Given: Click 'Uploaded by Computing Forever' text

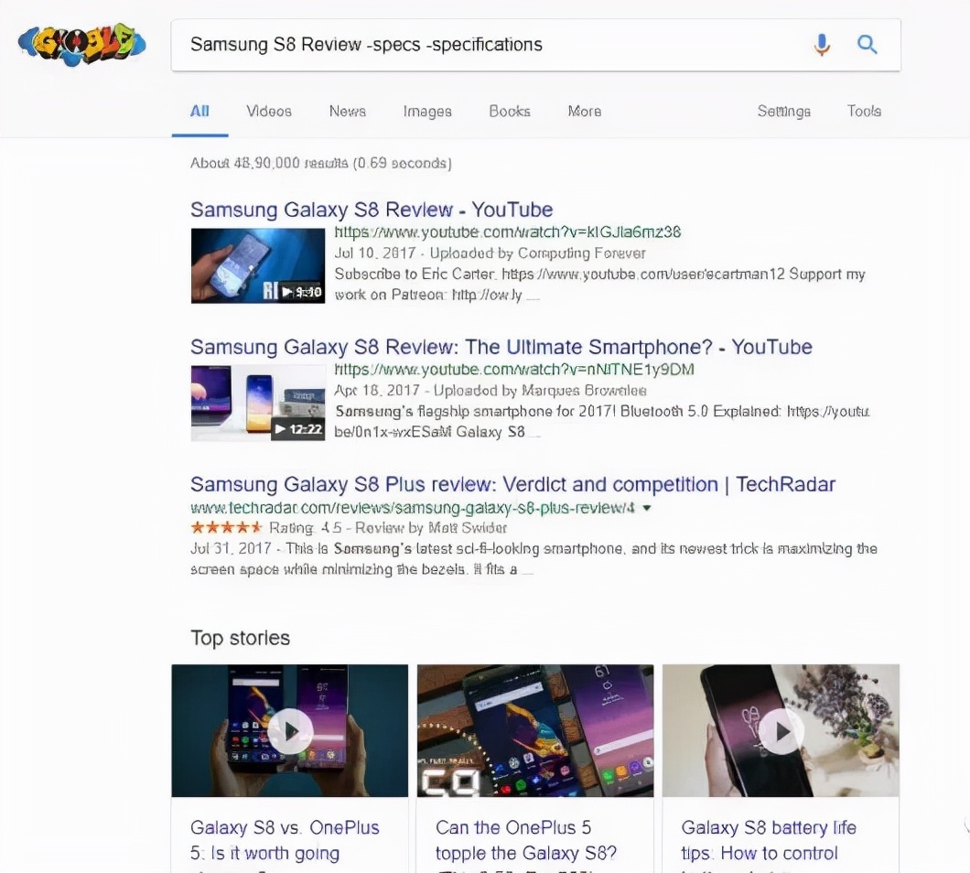Looking at the screenshot, I should (537, 253).
